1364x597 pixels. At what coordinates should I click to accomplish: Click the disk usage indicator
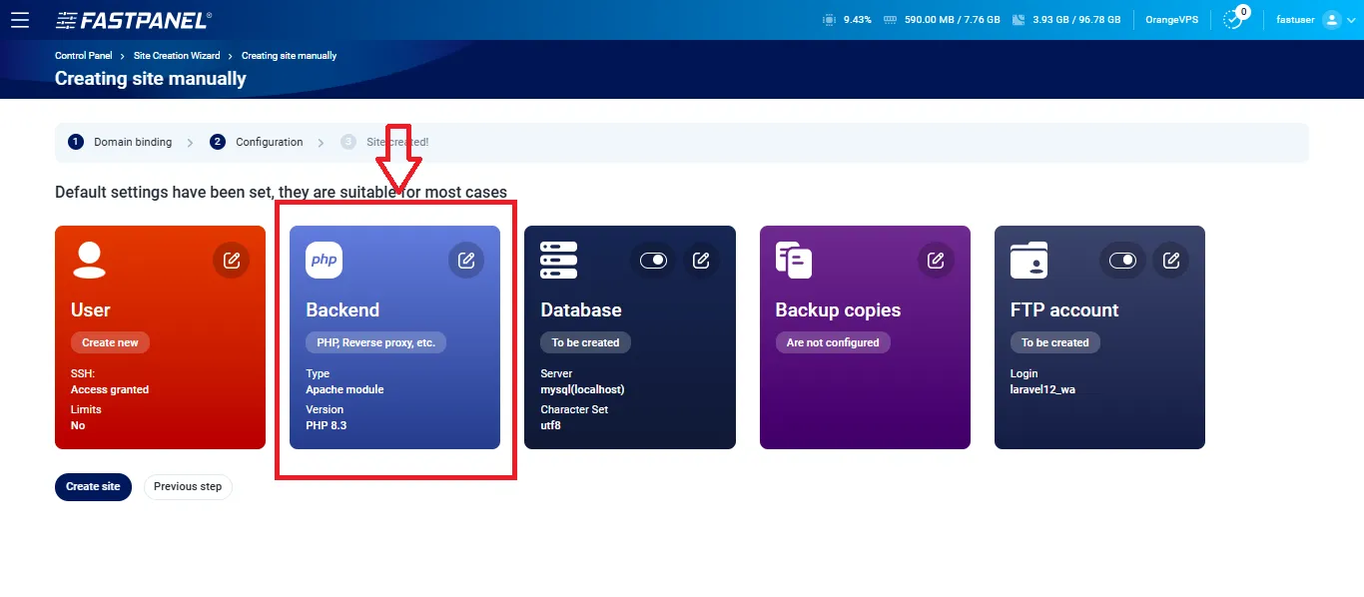coord(1064,20)
